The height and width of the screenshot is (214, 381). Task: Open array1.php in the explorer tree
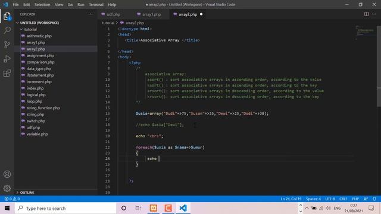pyautogui.click(x=36, y=42)
